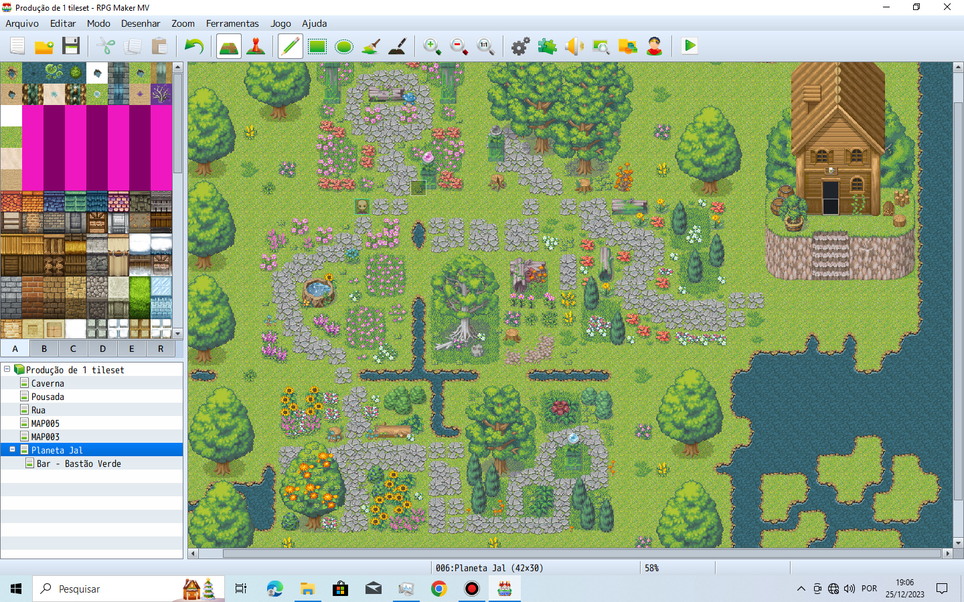Open a project with the folder icon
The width and height of the screenshot is (964, 602).
point(44,46)
